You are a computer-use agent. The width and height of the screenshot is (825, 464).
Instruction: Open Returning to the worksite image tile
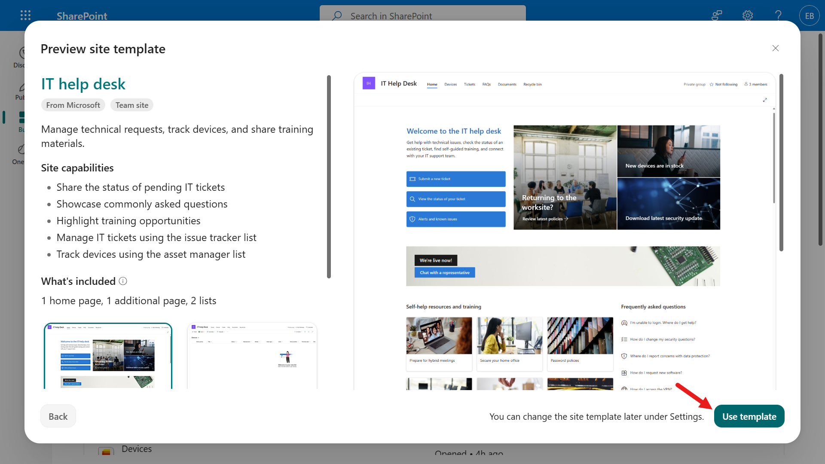565,177
